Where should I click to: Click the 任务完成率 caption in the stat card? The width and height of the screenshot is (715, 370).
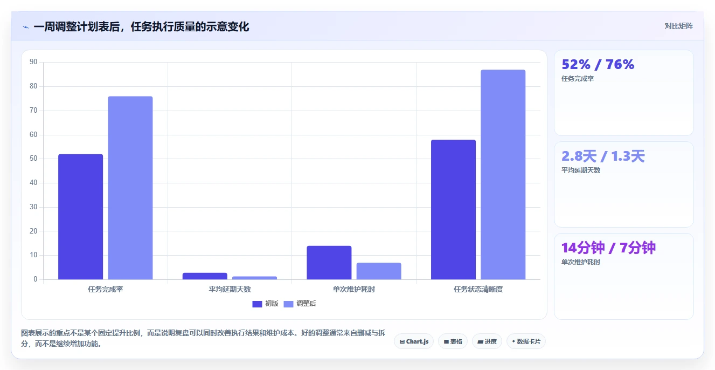(578, 79)
